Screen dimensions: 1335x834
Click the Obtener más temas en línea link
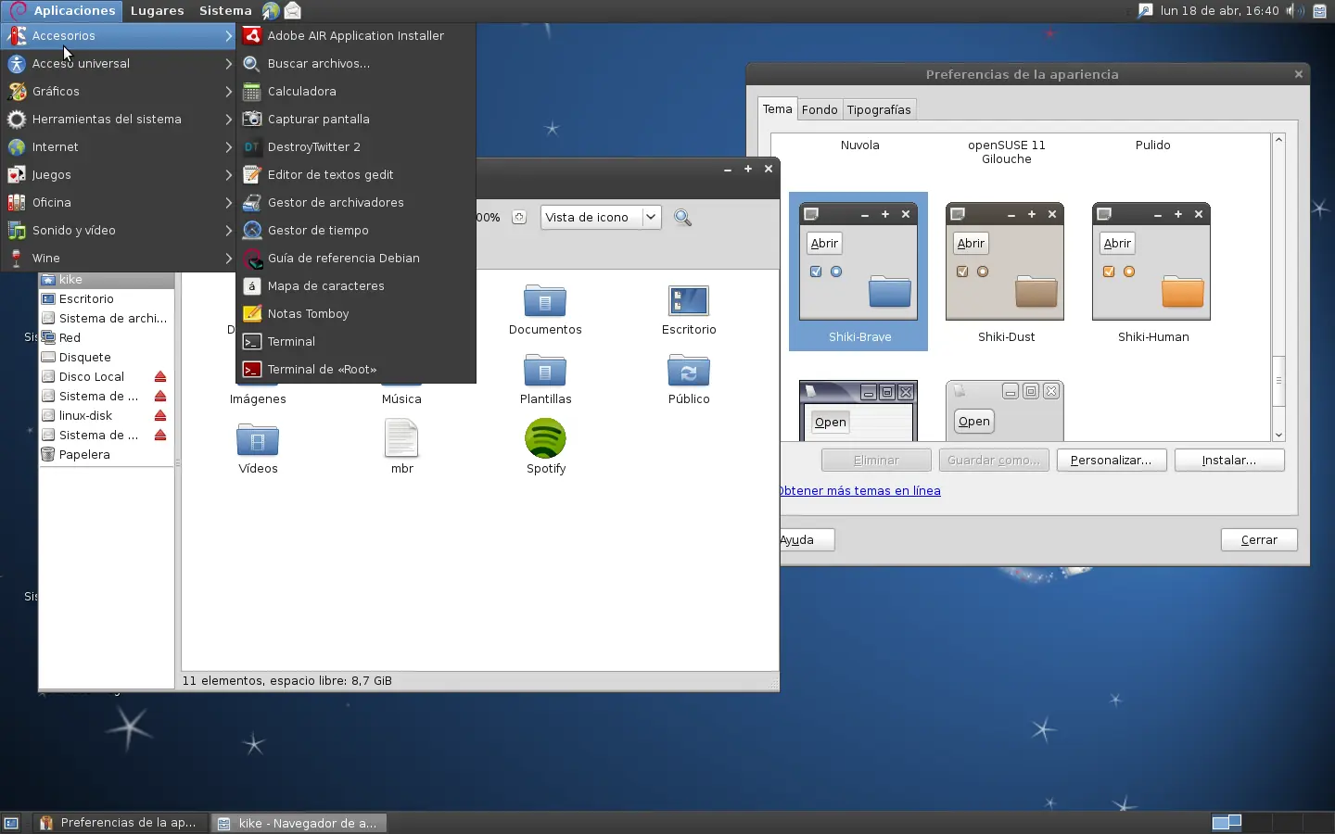[860, 490]
